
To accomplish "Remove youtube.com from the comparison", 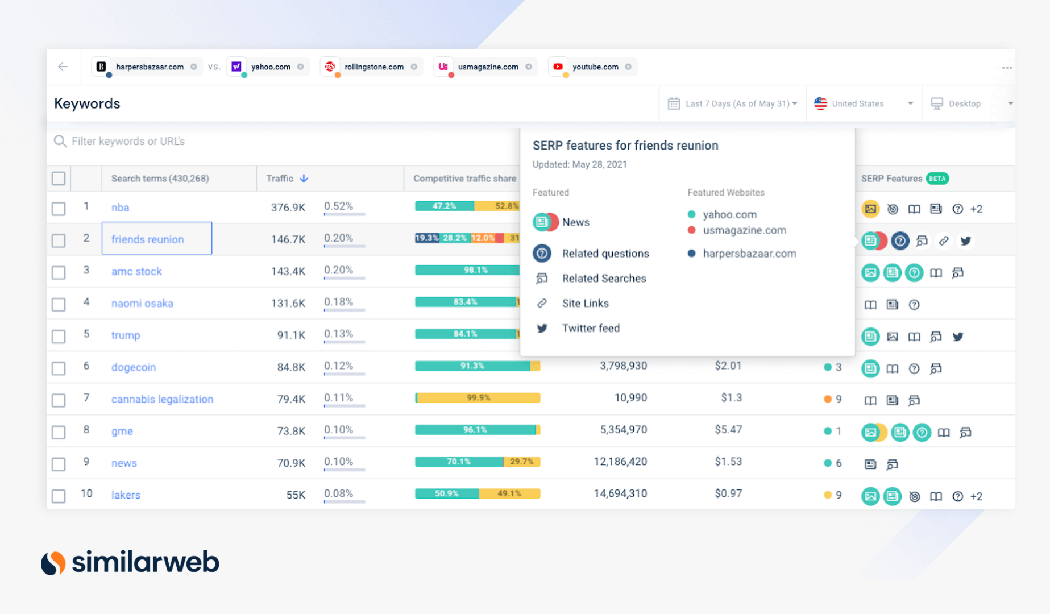I will click(628, 67).
